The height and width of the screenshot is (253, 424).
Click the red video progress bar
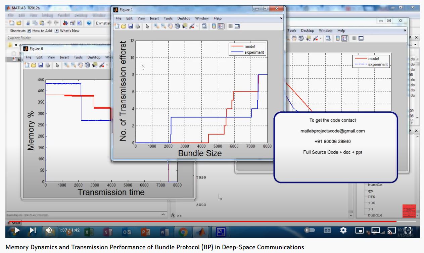point(201,221)
